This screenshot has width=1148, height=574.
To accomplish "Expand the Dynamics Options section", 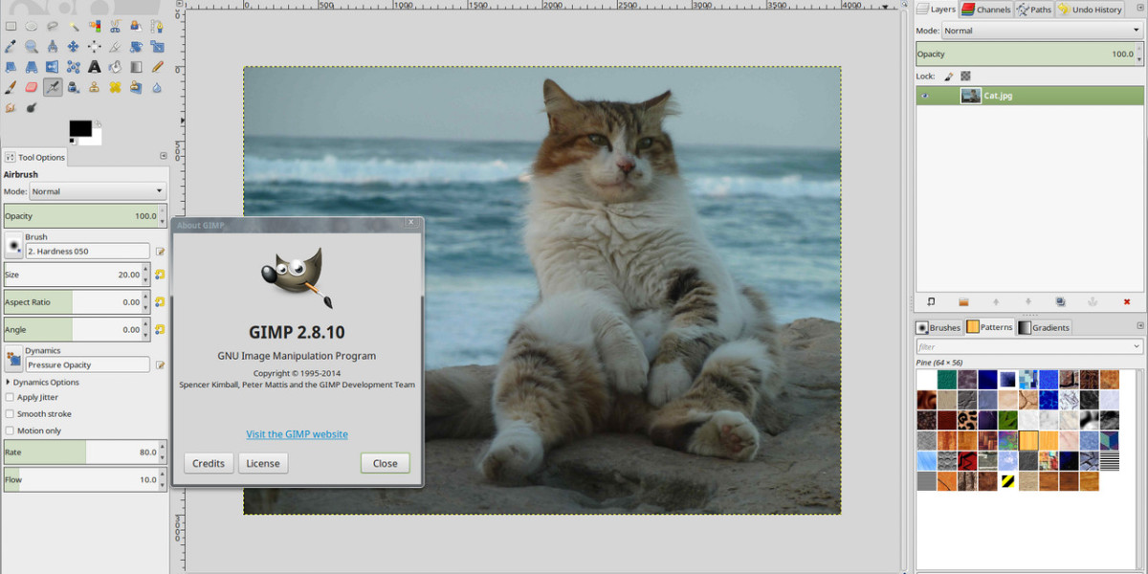I will 9,382.
